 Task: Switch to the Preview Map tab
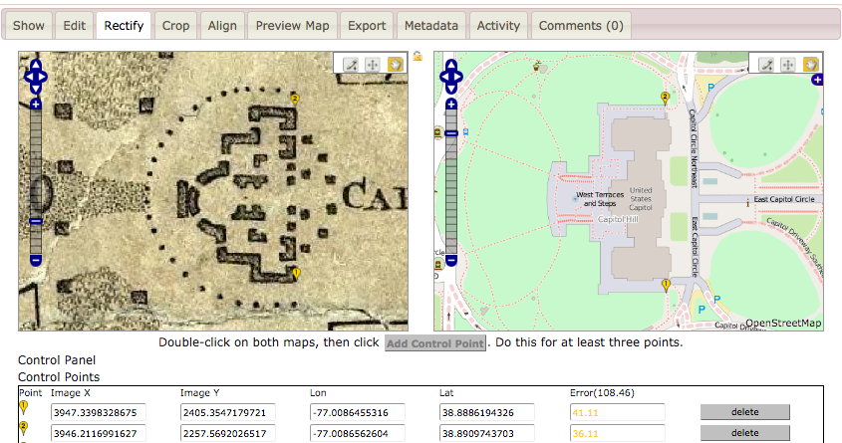pyautogui.click(x=291, y=25)
